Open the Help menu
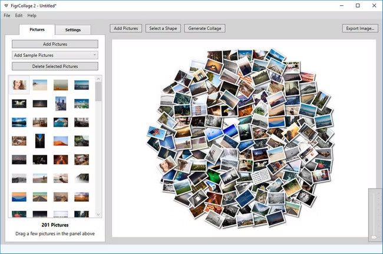 pyautogui.click(x=32, y=15)
